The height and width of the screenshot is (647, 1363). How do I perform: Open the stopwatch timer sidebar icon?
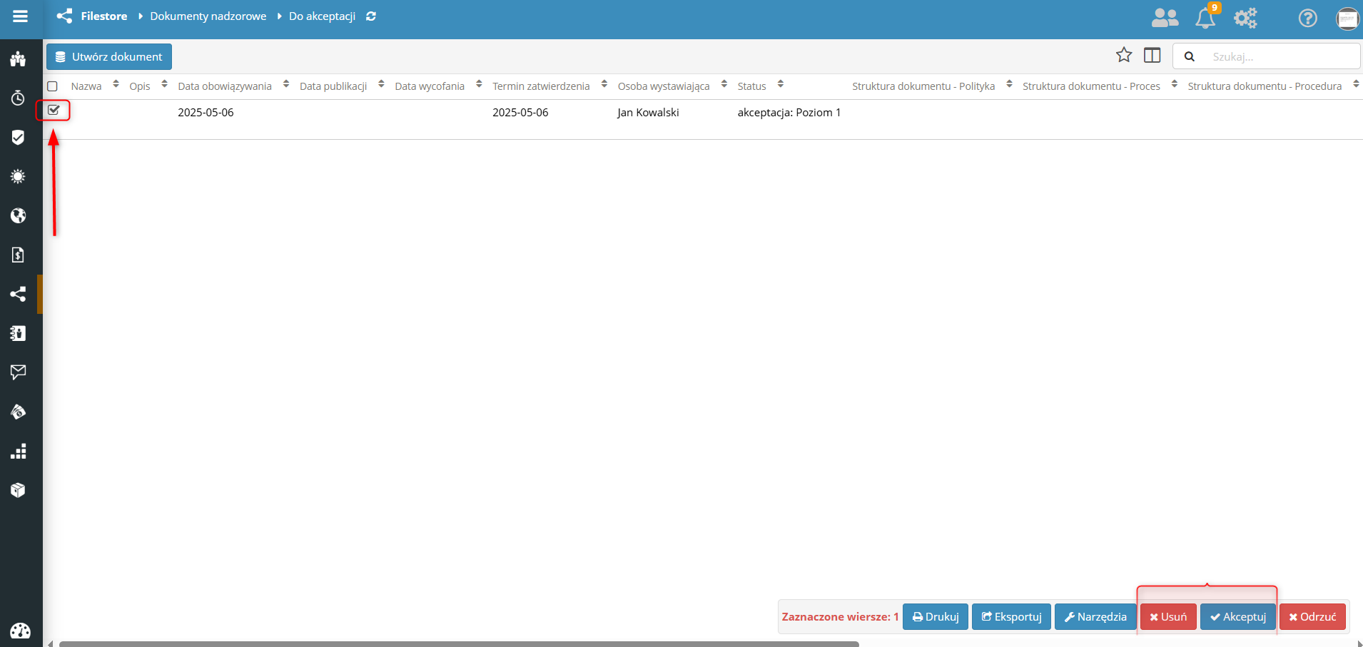[19, 98]
